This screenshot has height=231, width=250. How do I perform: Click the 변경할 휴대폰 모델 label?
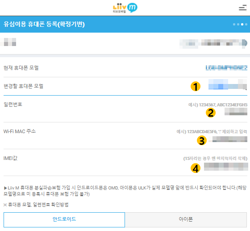point(23,86)
